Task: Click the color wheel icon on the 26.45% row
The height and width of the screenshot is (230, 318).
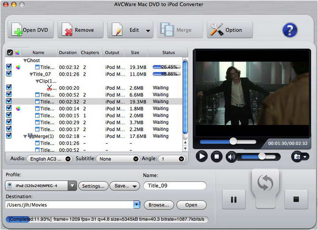Action: [x=18, y=67]
